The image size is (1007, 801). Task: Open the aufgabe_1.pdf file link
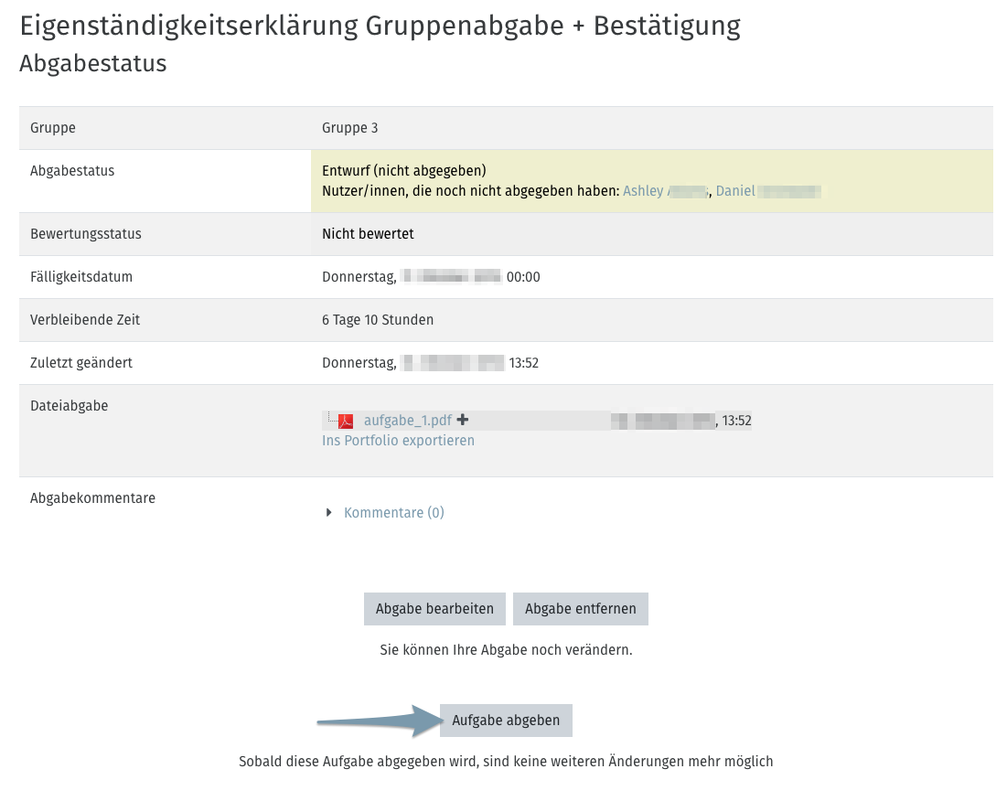(408, 421)
